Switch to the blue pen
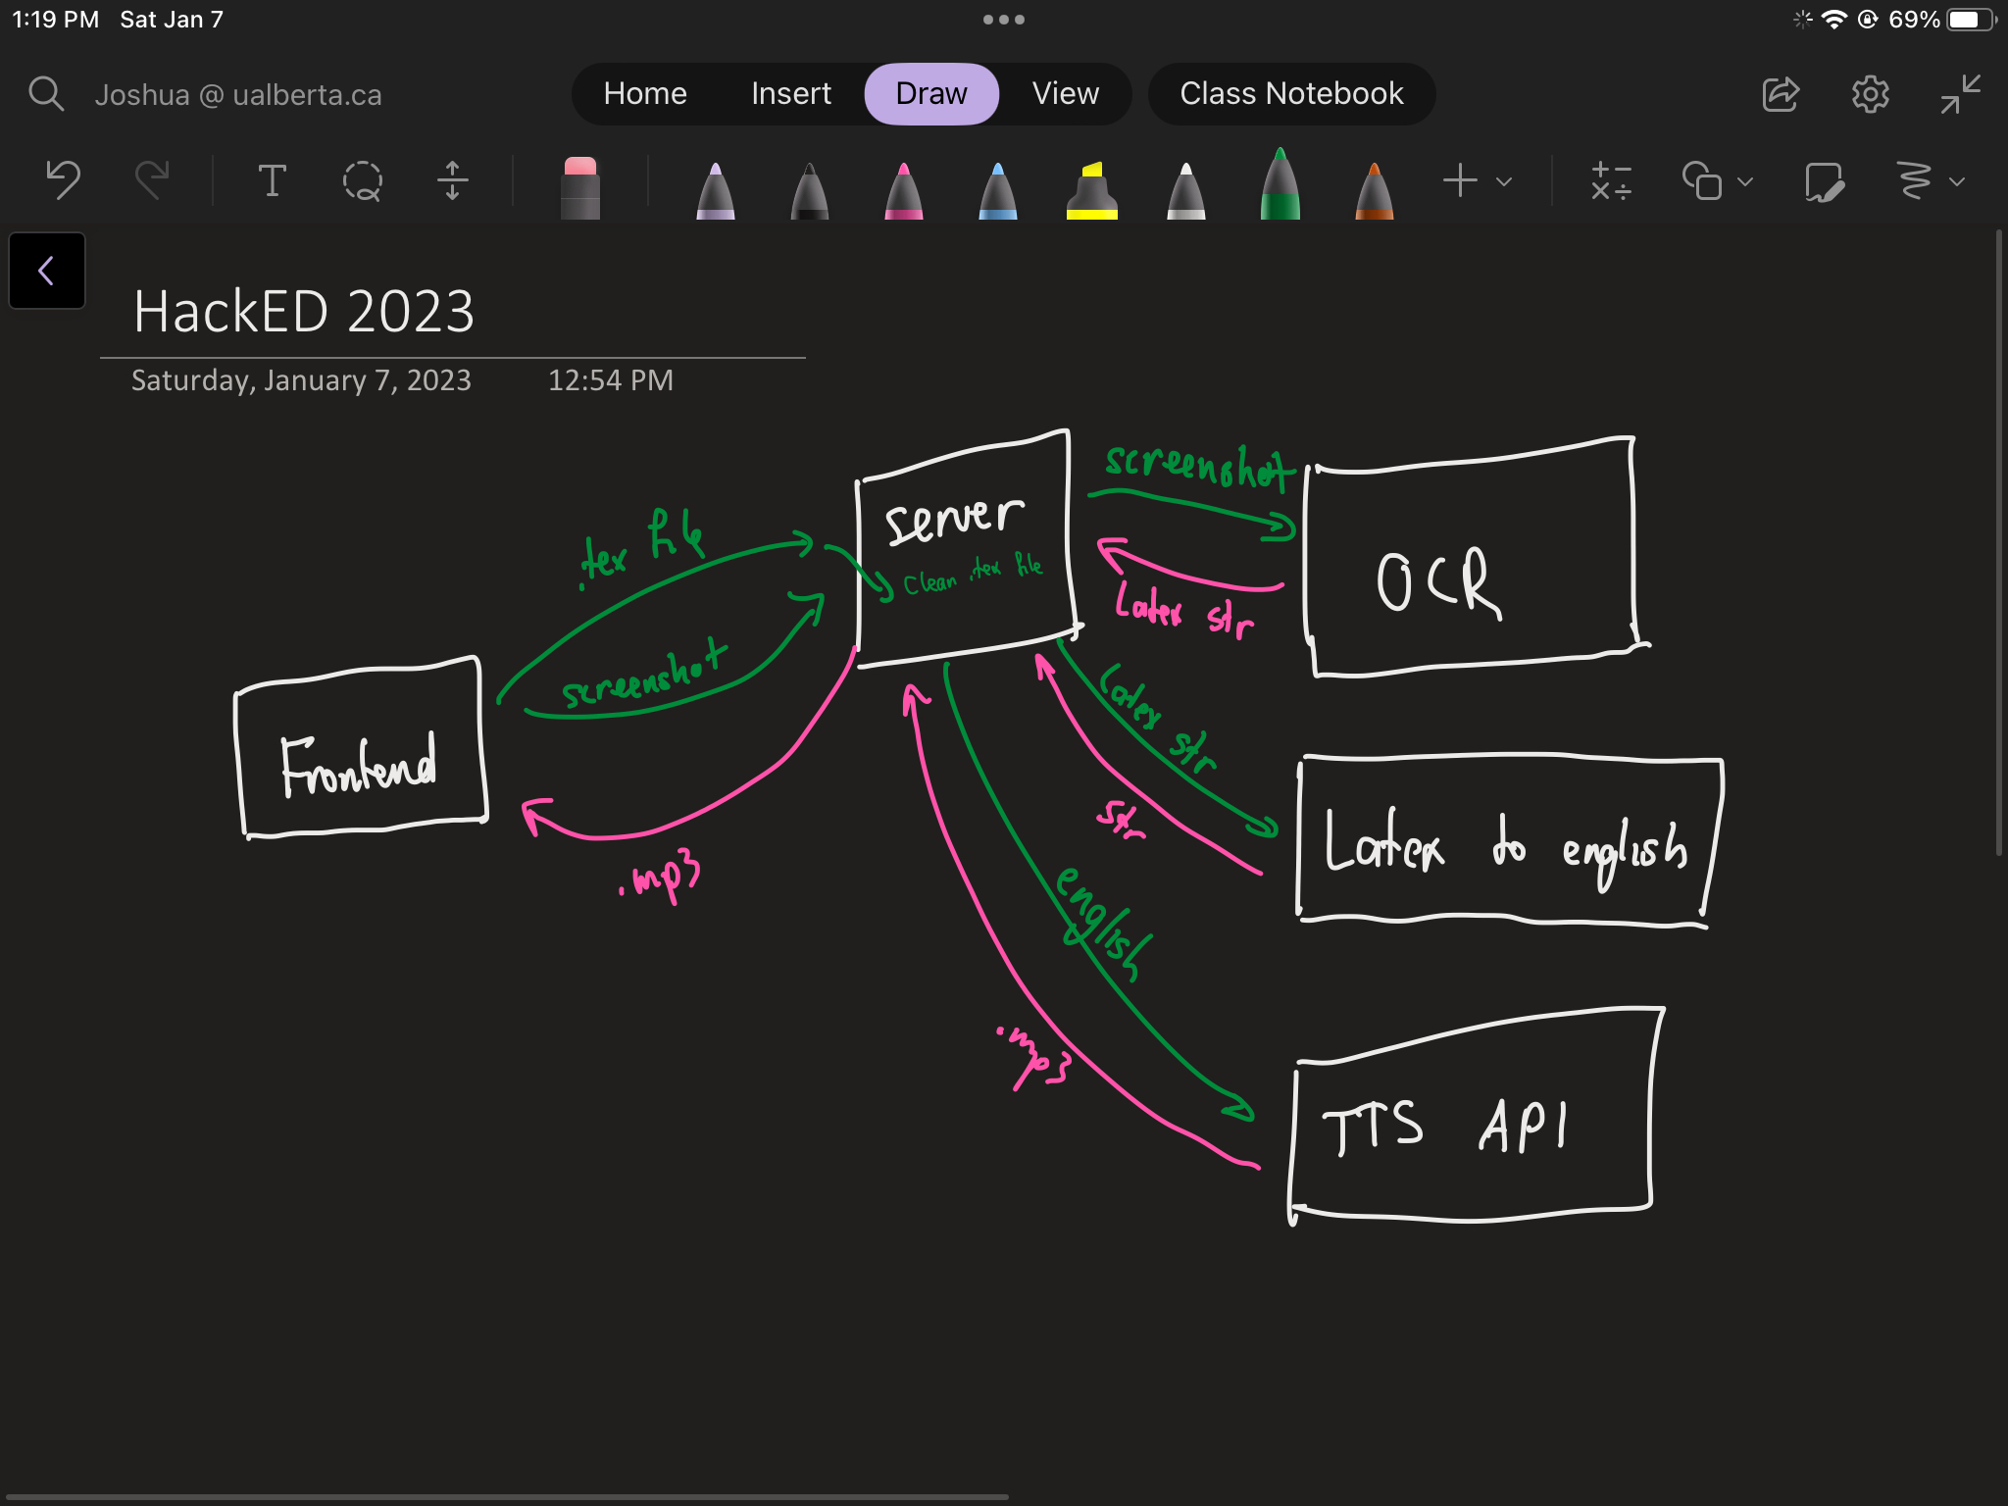Viewport: 2008px width, 1506px height. pos(997,190)
